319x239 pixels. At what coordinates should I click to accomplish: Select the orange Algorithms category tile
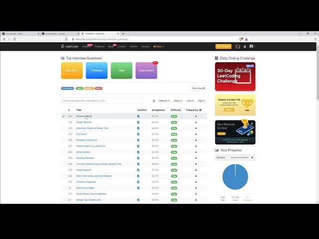coord(72,70)
